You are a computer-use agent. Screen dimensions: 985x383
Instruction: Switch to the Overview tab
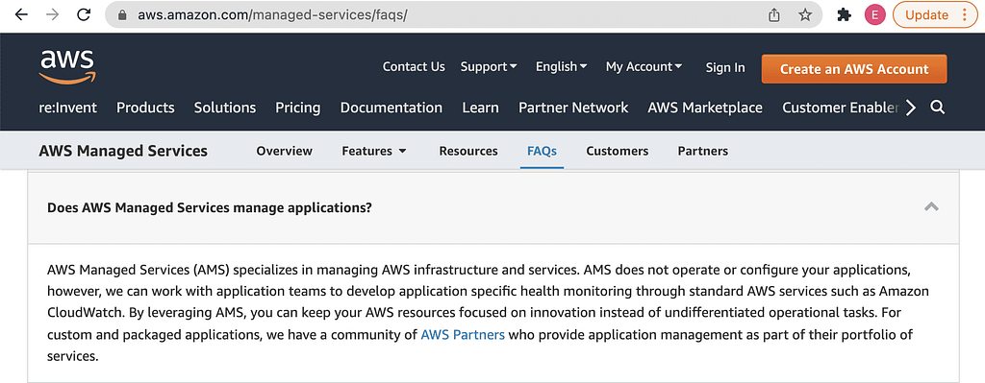click(284, 151)
